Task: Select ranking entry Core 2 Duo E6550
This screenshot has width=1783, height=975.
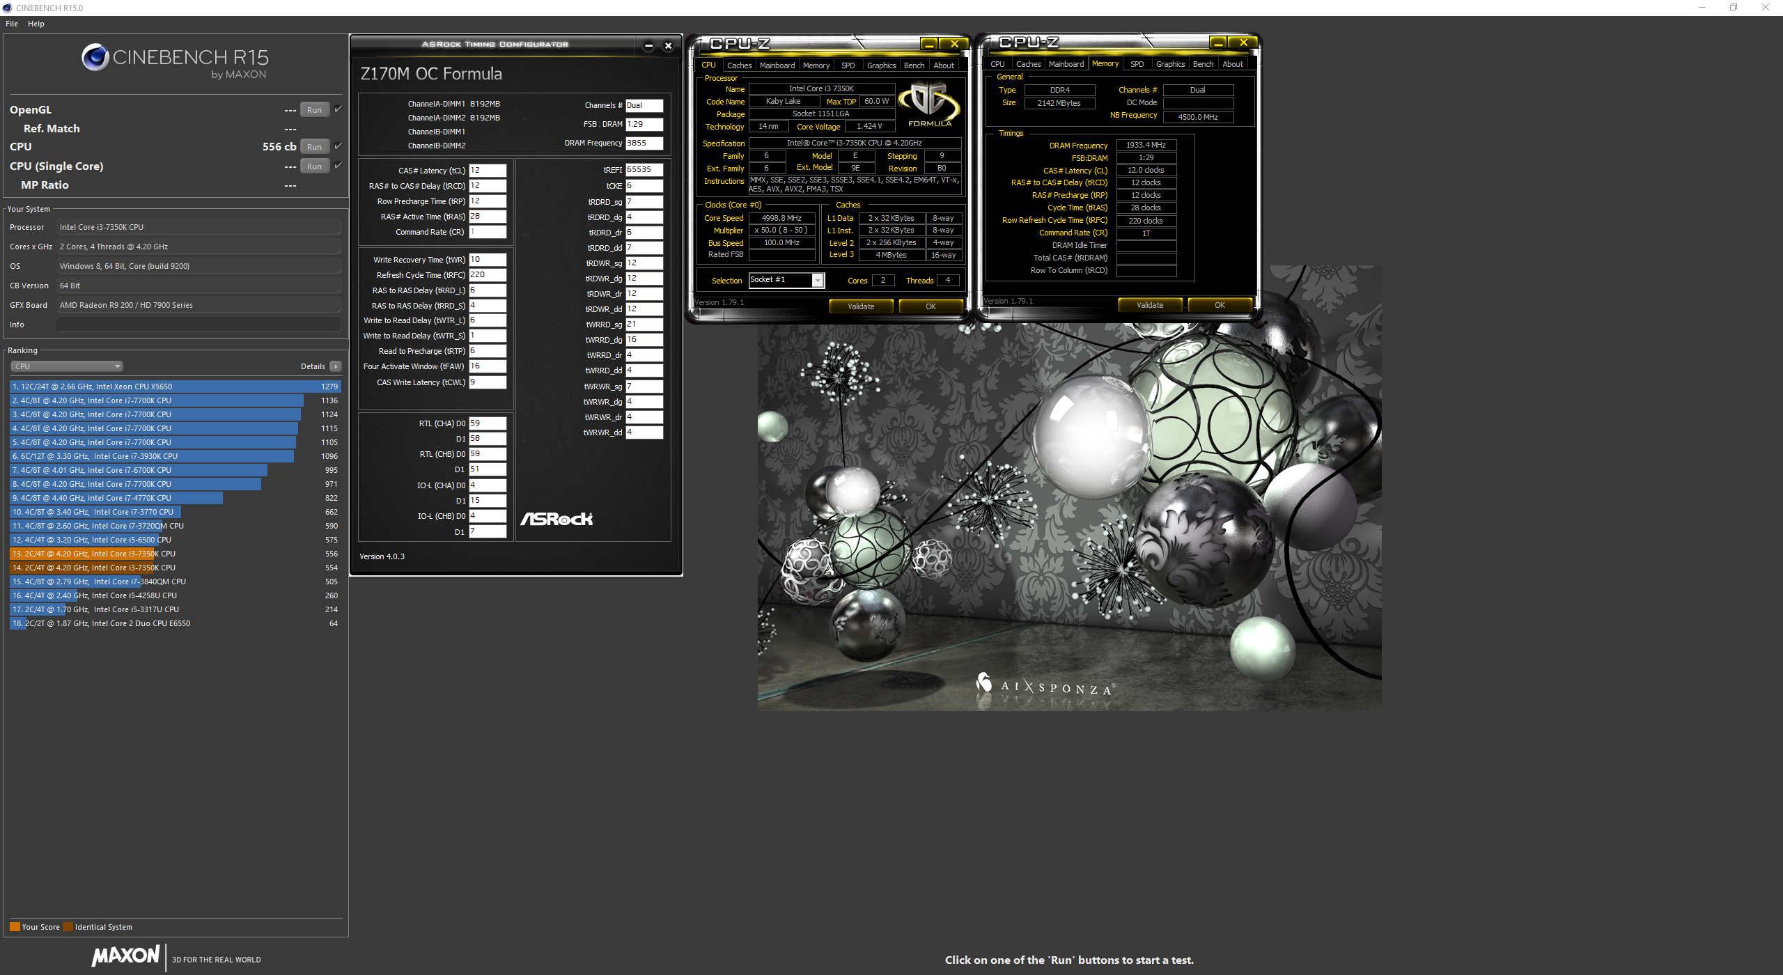Action: click(x=175, y=623)
